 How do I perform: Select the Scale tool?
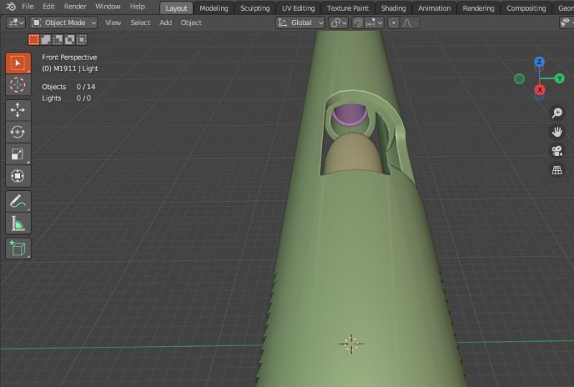point(17,154)
